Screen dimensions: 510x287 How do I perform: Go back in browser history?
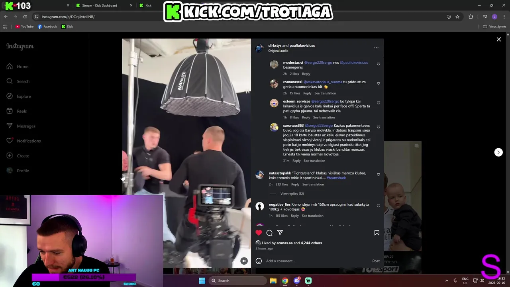(x=6, y=17)
